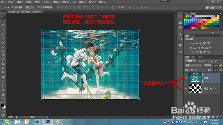223x125 pixels.
Task: Select the Zoom tool
Action: [x=3, y=99]
